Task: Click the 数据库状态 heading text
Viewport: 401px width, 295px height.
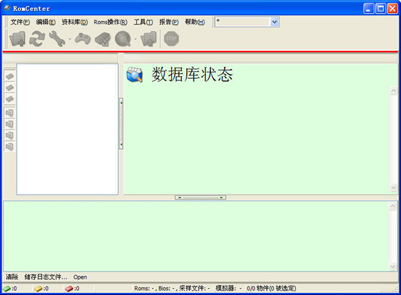Action: [x=192, y=75]
